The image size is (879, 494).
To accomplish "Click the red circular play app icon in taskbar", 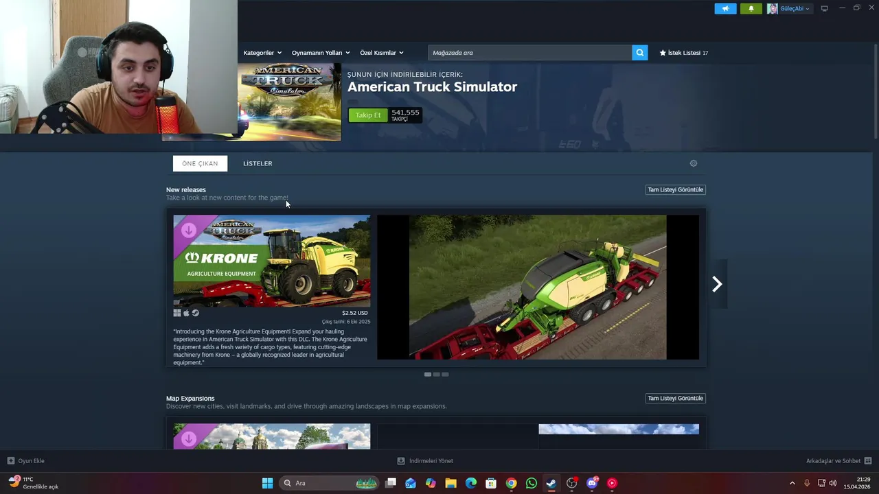I will click(612, 483).
